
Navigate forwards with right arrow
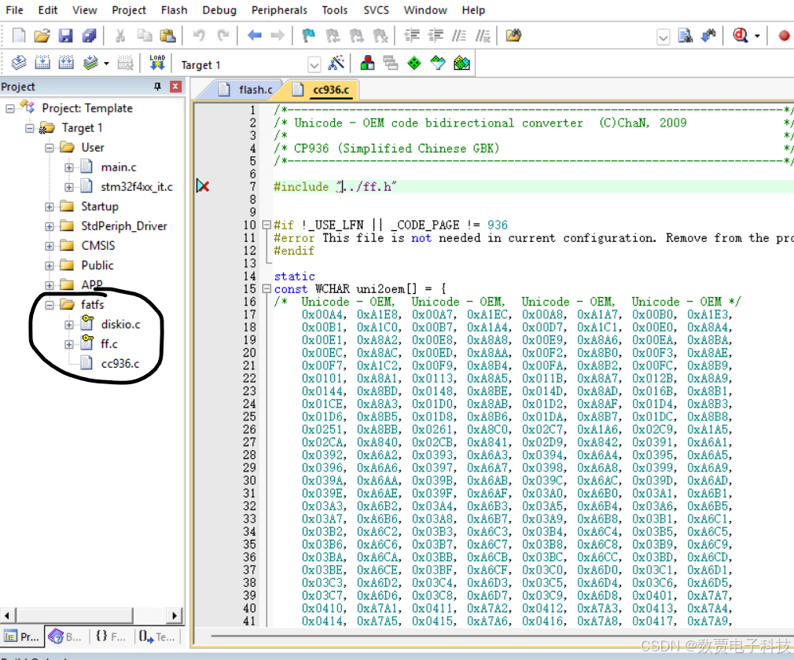pos(278,35)
